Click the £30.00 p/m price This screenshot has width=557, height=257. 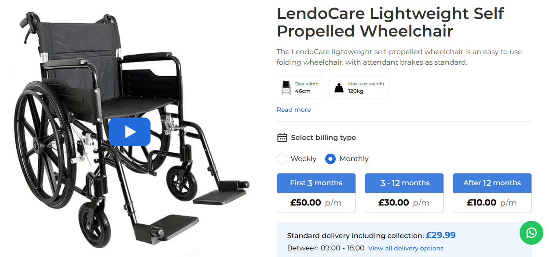point(404,203)
